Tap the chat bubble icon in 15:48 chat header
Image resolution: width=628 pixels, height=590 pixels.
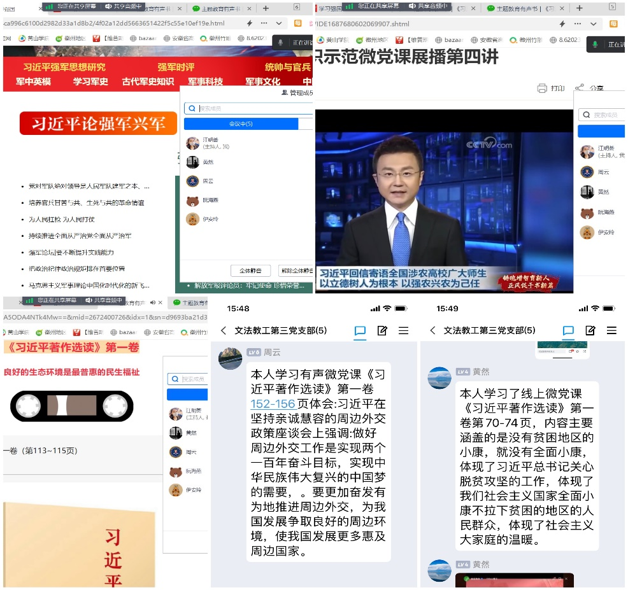coord(360,330)
